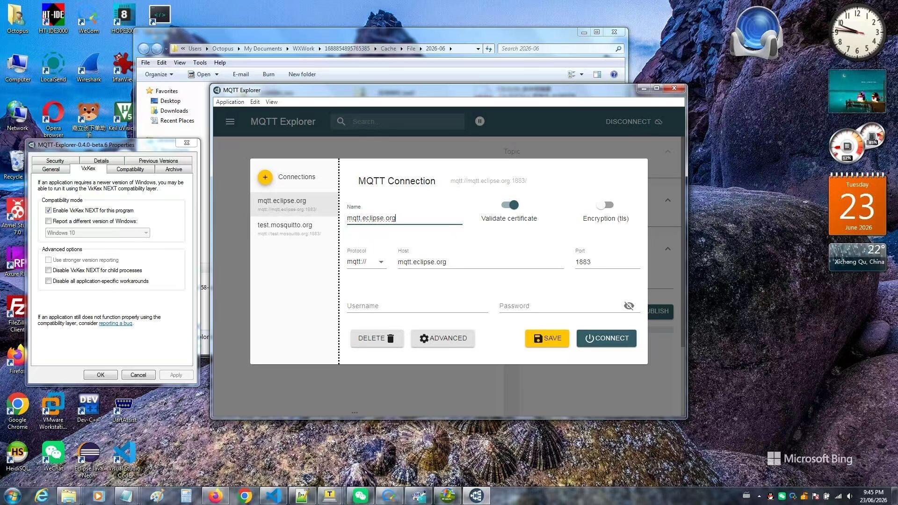Viewport: 898px width, 505px height.
Task: Open Internet Explorer from the taskbar
Action: click(42, 496)
